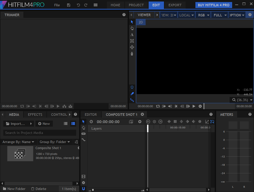This screenshot has height=192, width=254.
Task: Click the Save project icon
Action: pyautogui.click(x=69, y=5)
